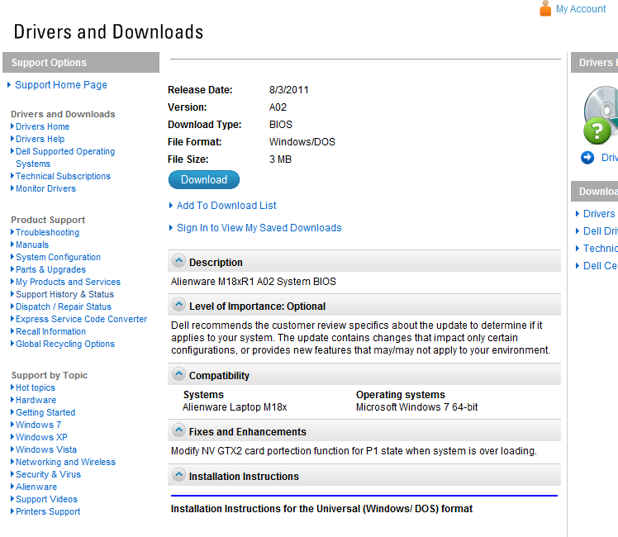Open Getting Started topic

pyautogui.click(x=45, y=412)
